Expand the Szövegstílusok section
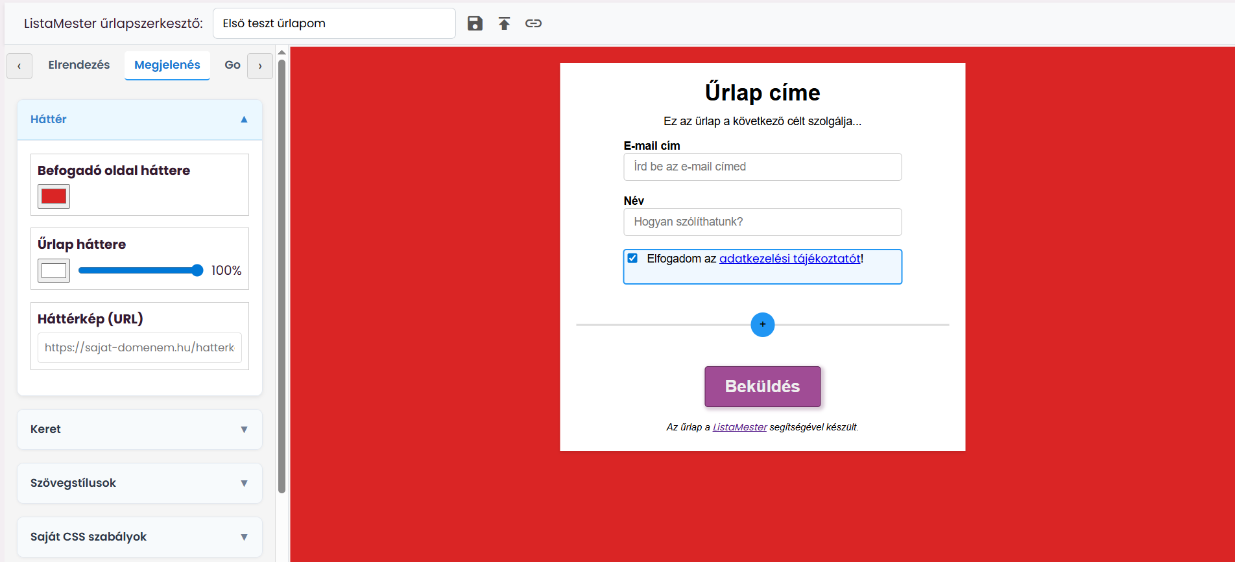Screen dimensions: 1235x562 click(x=139, y=483)
